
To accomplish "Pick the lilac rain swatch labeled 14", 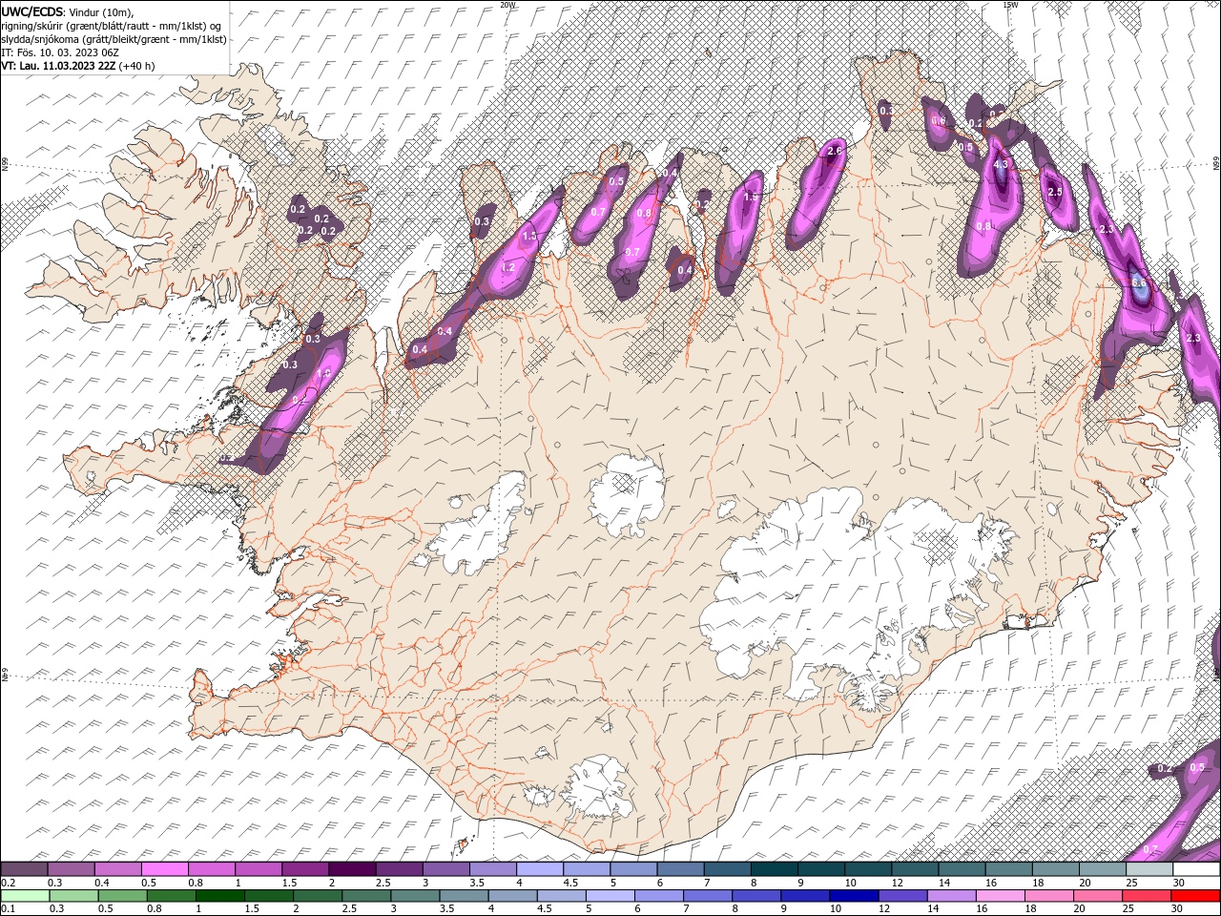I will (x=951, y=896).
